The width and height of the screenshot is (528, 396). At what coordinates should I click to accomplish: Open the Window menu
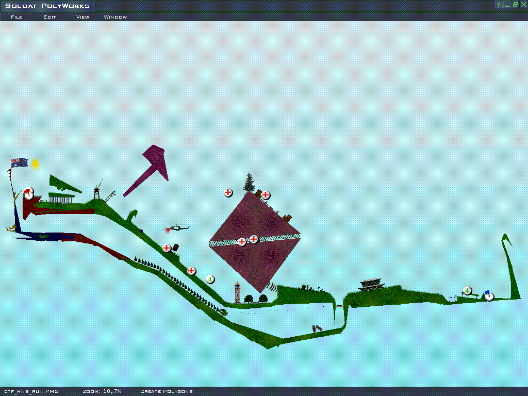click(x=115, y=17)
